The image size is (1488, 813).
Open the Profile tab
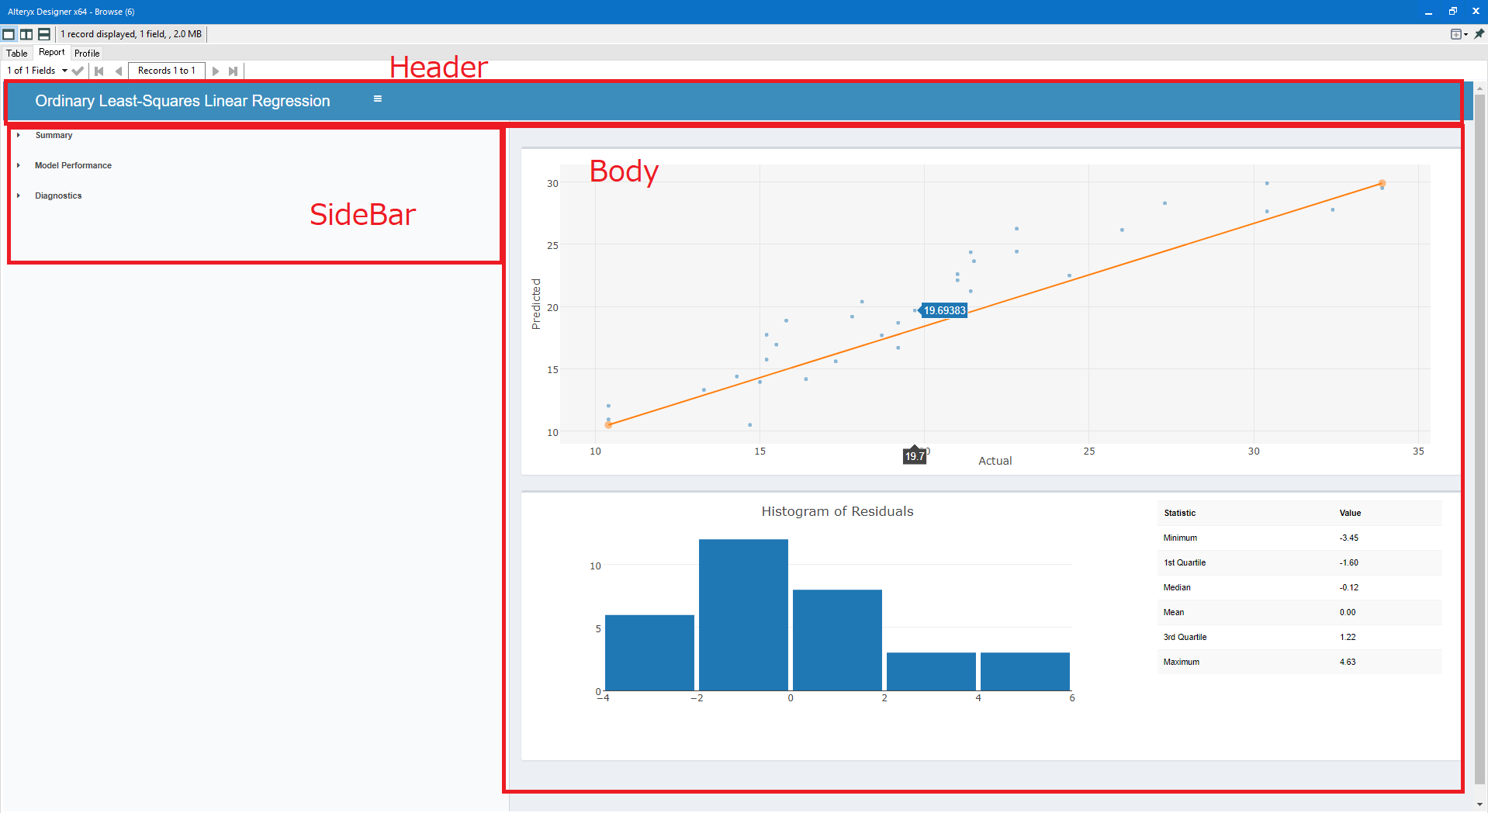87,53
